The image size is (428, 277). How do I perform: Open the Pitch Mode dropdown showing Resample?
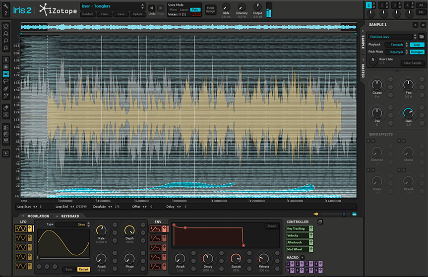tap(396, 52)
